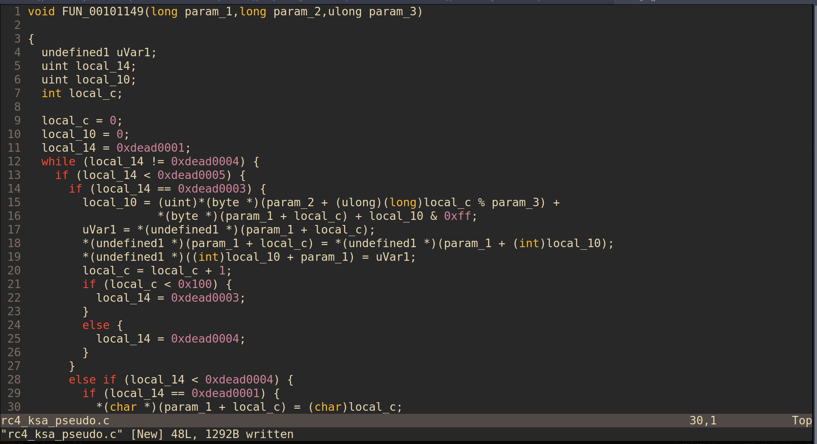Image resolution: width=817 pixels, height=444 pixels.
Task: Click the 'local_c = 0;' statement
Action: tap(82, 121)
